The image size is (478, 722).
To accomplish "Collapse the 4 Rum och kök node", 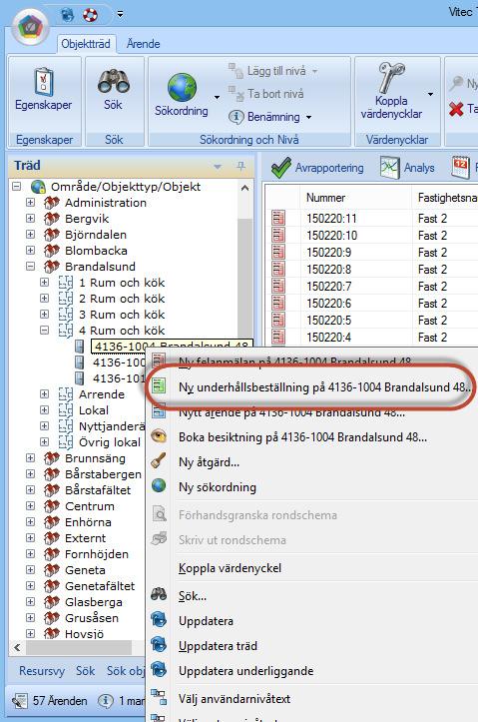I will (44, 331).
